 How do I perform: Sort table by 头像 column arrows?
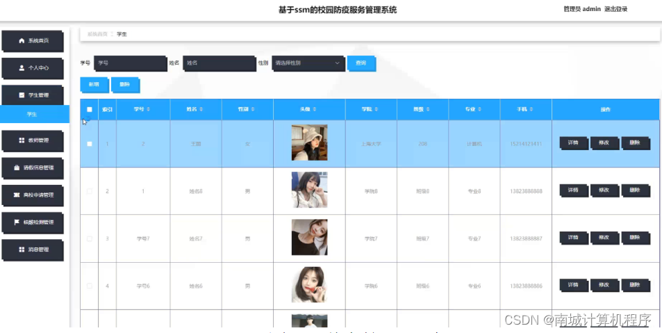pyautogui.click(x=315, y=109)
